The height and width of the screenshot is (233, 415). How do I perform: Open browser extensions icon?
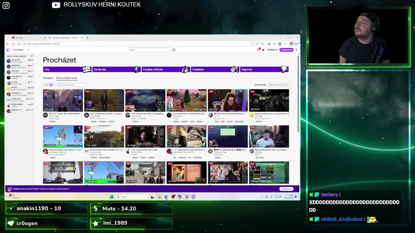(262, 44)
